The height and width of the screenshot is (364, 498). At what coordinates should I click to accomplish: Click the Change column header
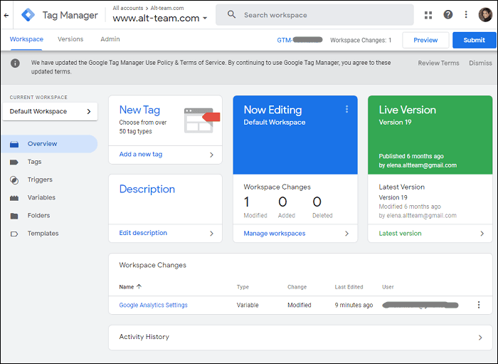click(297, 287)
